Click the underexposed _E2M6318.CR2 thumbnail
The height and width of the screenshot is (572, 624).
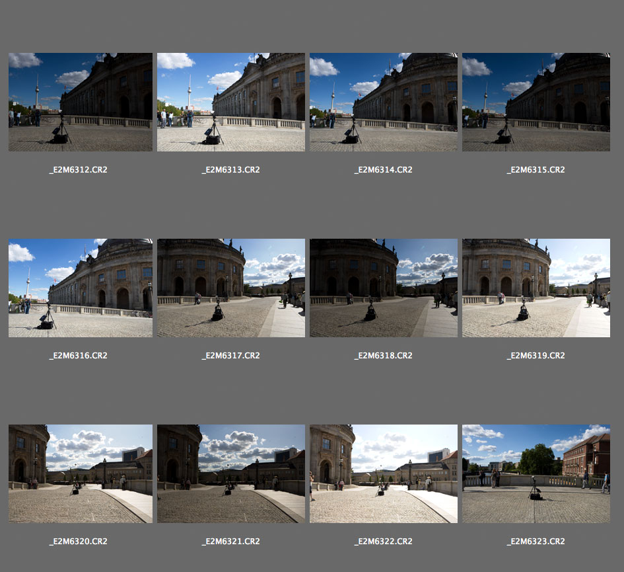(383, 288)
